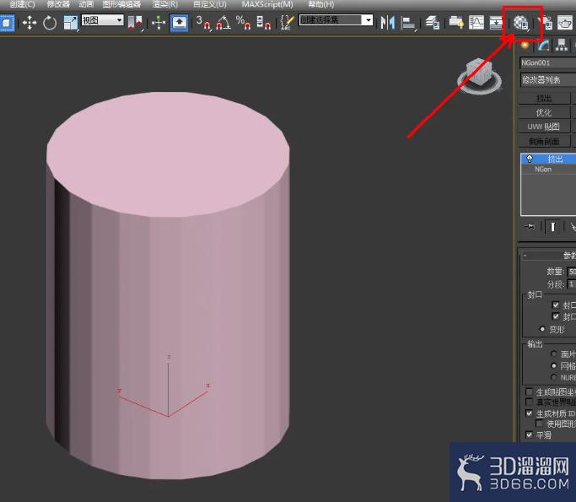
Task: Enable the Spinner Snap toggle
Action: (263, 23)
